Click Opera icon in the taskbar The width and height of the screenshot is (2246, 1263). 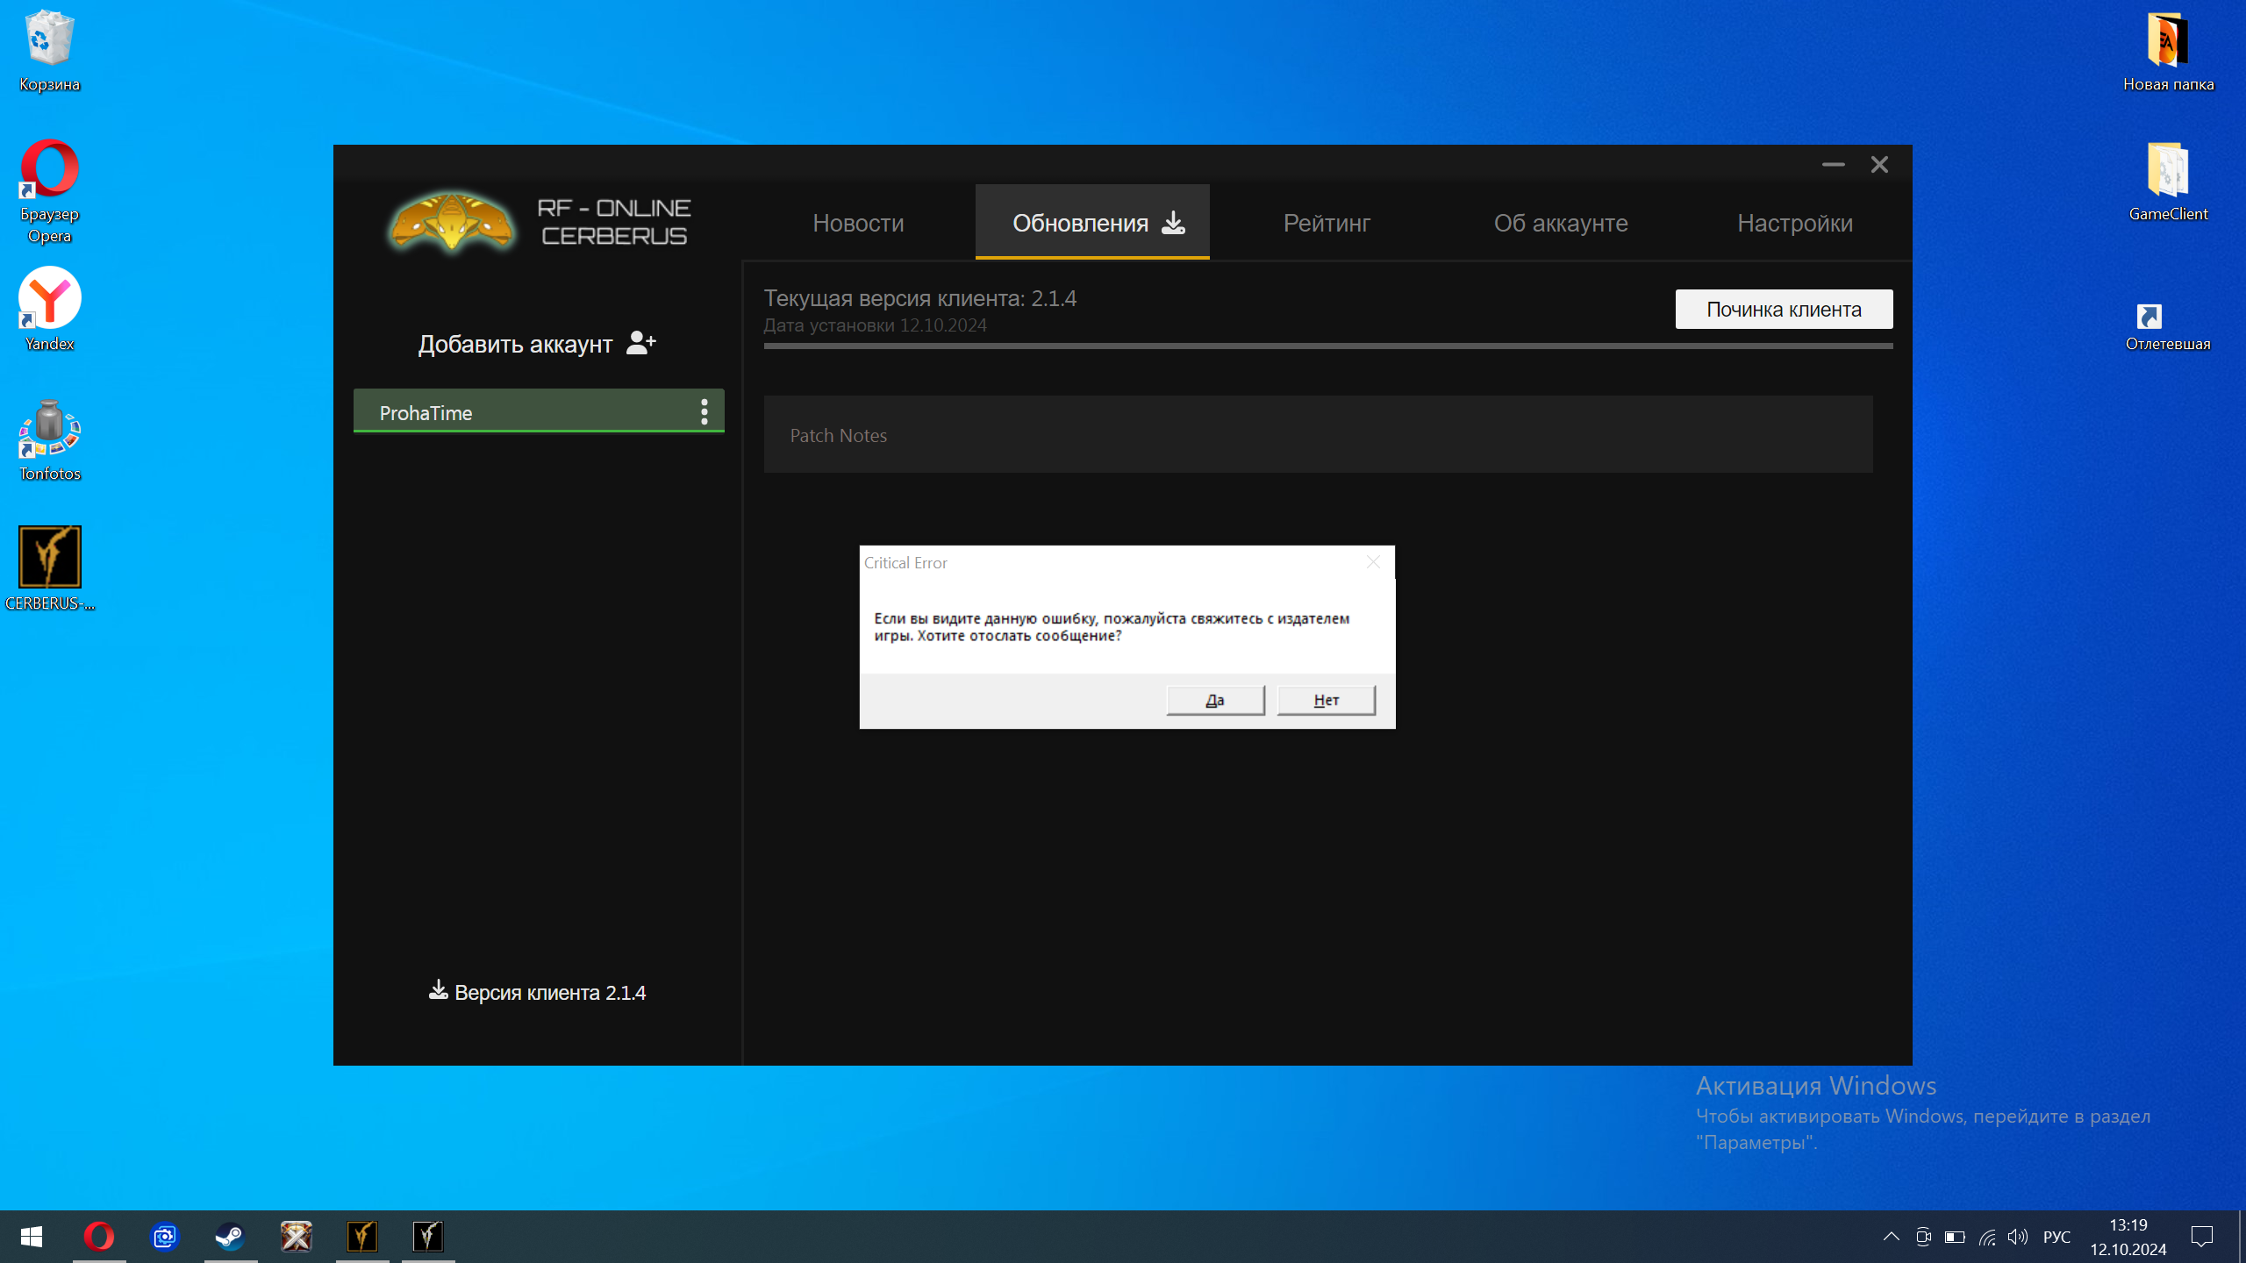point(98,1237)
